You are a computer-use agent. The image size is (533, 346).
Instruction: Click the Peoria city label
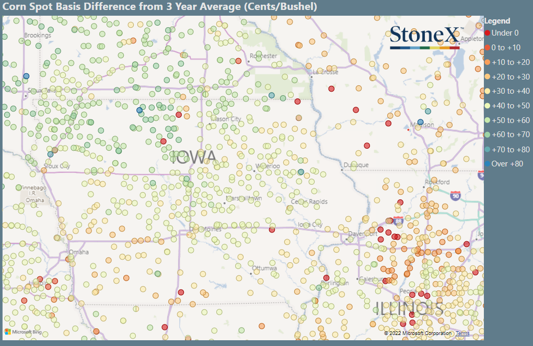[x=408, y=291]
